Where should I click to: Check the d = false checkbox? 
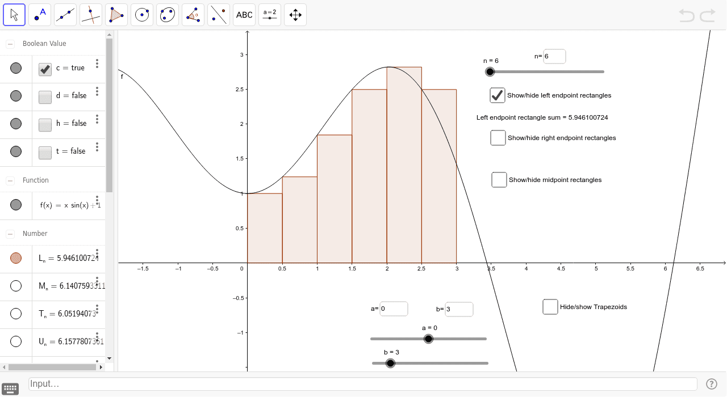click(45, 97)
